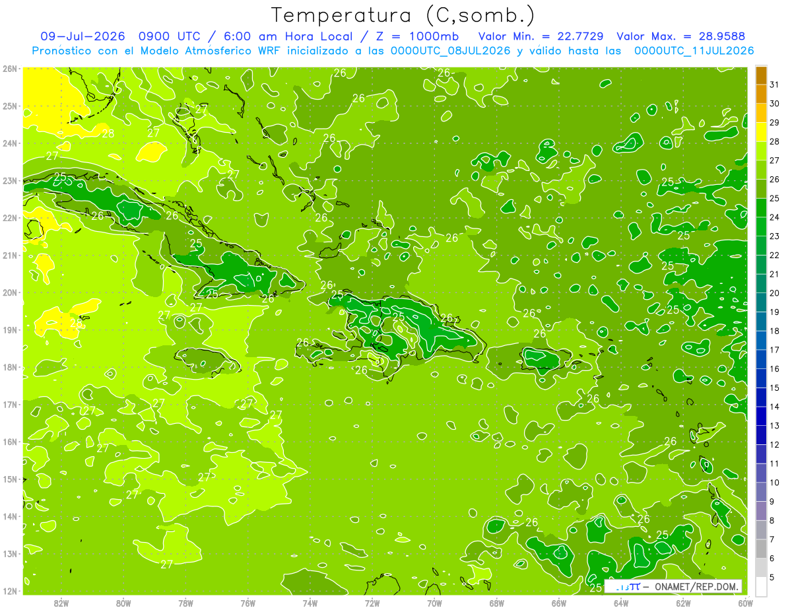
Task: Click the '24N' latitude axis label
Action: pyautogui.click(x=9, y=143)
